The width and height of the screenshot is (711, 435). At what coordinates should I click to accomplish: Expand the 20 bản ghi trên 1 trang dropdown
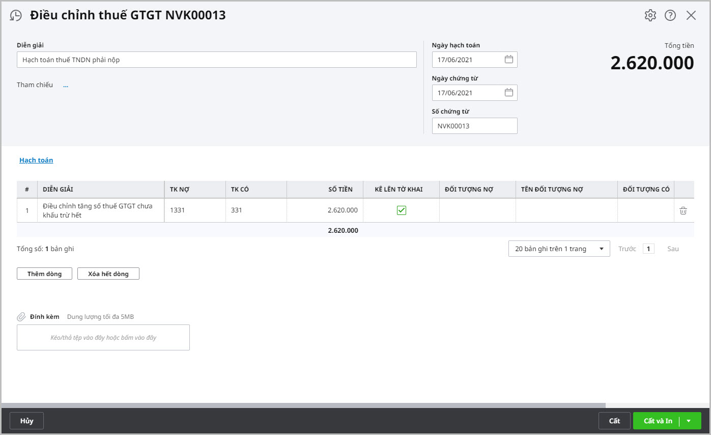pyautogui.click(x=558, y=249)
